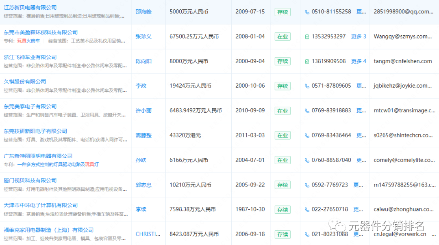Image resolution: width=439 pixels, height=245 pixels.
Task: Select email Wangqy@szmys.com...
Action: click(x=402, y=37)
